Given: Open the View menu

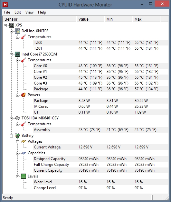Looking at the screenshot, I should click(x=29, y=12).
